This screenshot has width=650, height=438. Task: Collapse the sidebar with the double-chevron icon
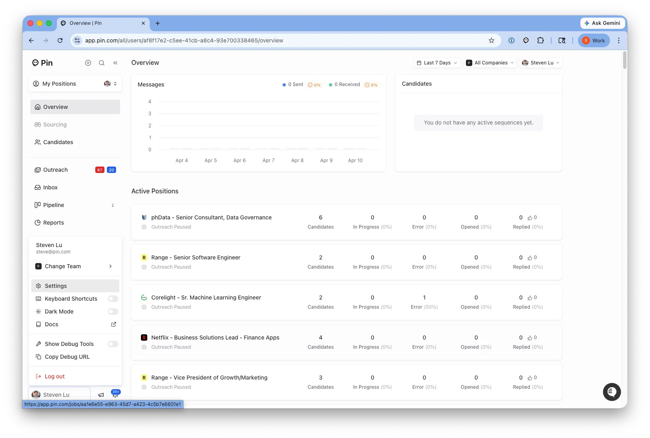pos(115,63)
